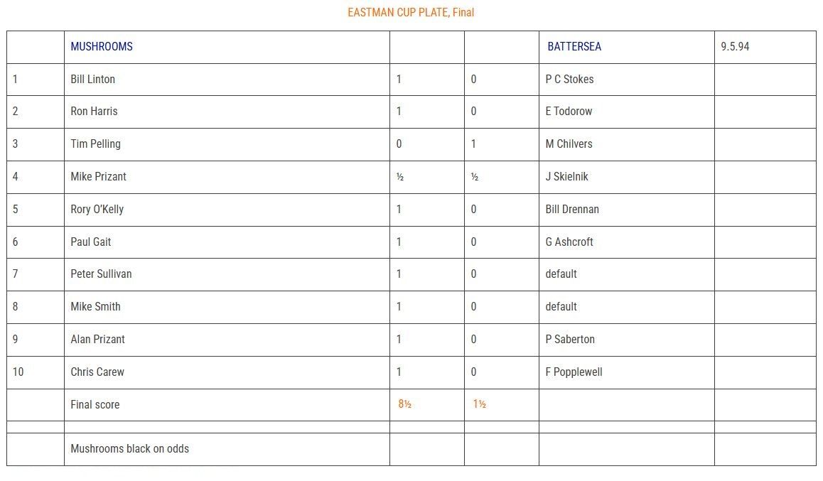The width and height of the screenshot is (823, 481).
Task: Select opponent P Saberton
Action: click(570, 340)
